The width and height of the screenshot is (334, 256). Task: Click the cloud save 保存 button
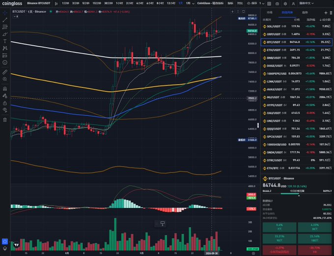click(252, 3)
